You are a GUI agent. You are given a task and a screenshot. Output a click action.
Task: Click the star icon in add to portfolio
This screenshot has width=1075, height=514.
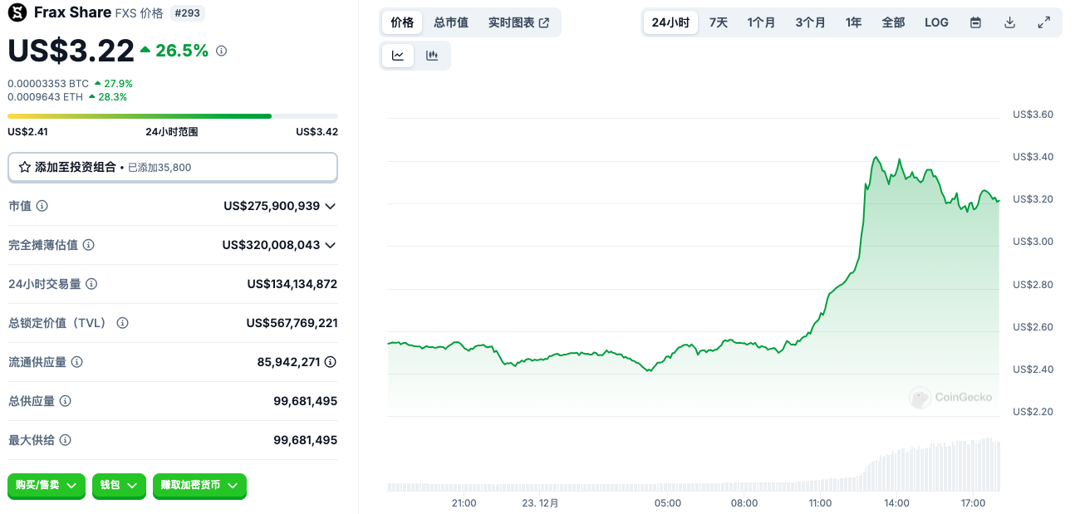[25, 167]
